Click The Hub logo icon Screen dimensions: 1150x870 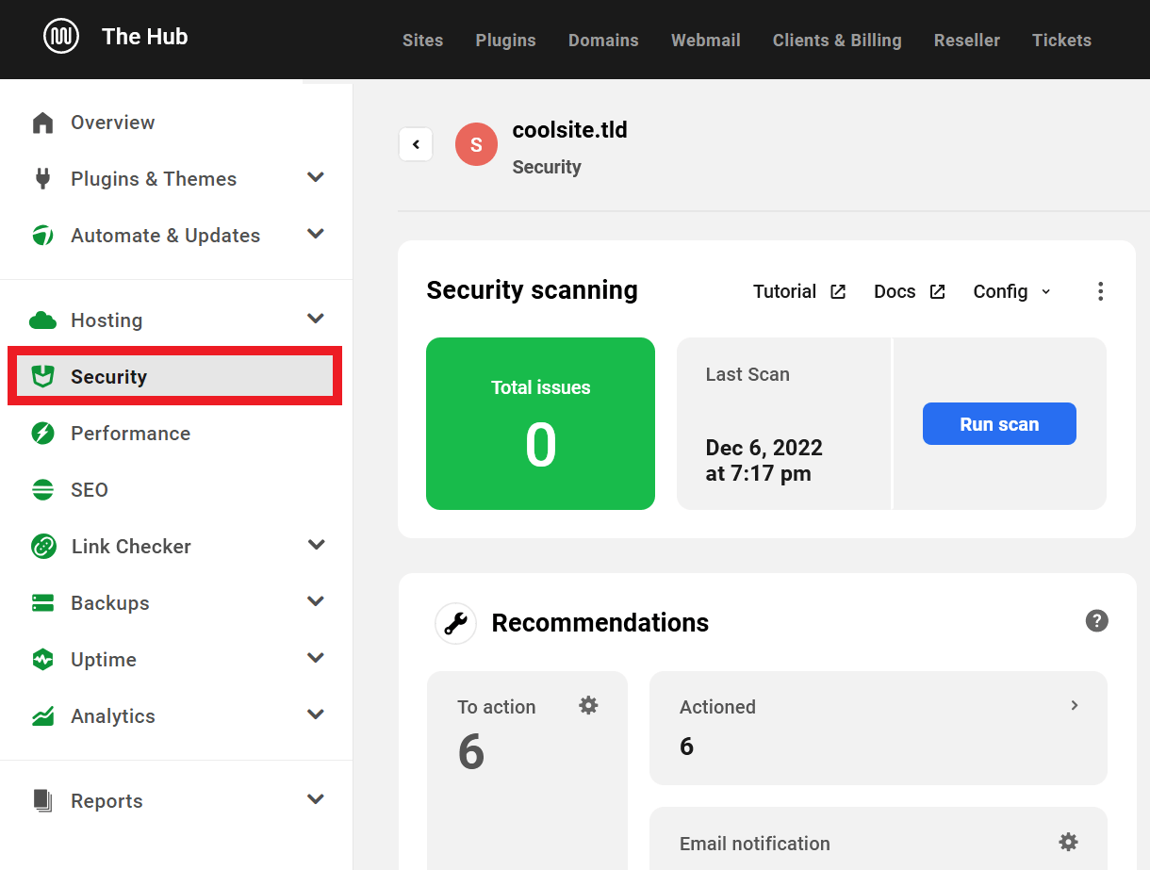coord(61,37)
